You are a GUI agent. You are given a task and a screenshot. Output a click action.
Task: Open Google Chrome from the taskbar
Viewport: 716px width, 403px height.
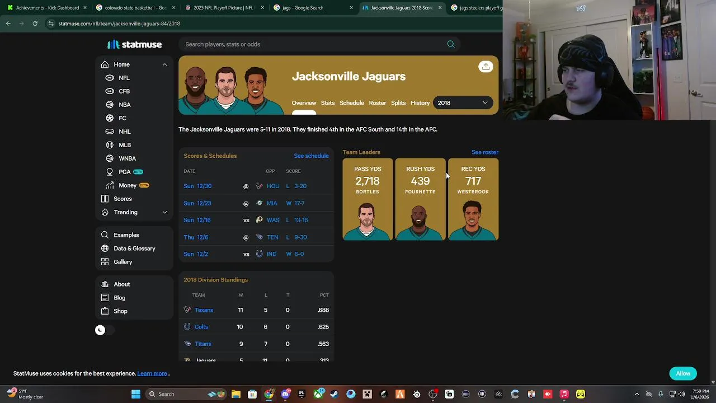coord(269,394)
